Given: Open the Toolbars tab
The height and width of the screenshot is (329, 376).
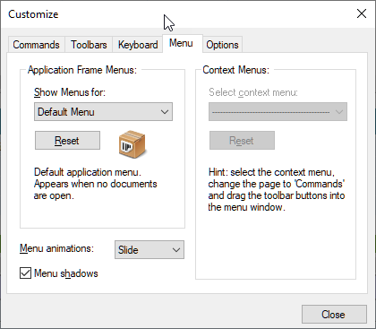Looking at the screenshot, I should click(x=89, y=45).
